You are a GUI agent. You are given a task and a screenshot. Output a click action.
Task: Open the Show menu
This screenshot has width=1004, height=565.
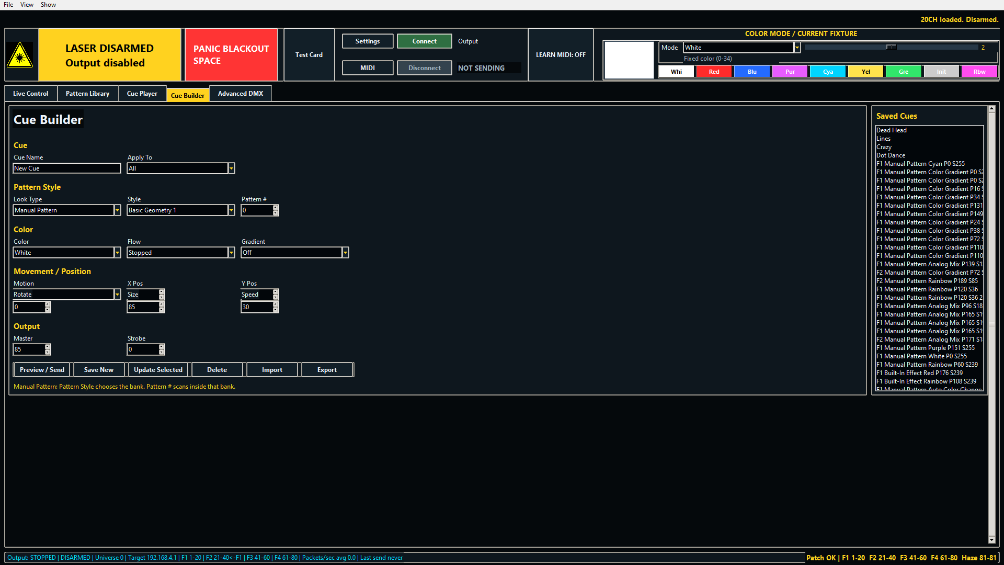pos(48,5)
